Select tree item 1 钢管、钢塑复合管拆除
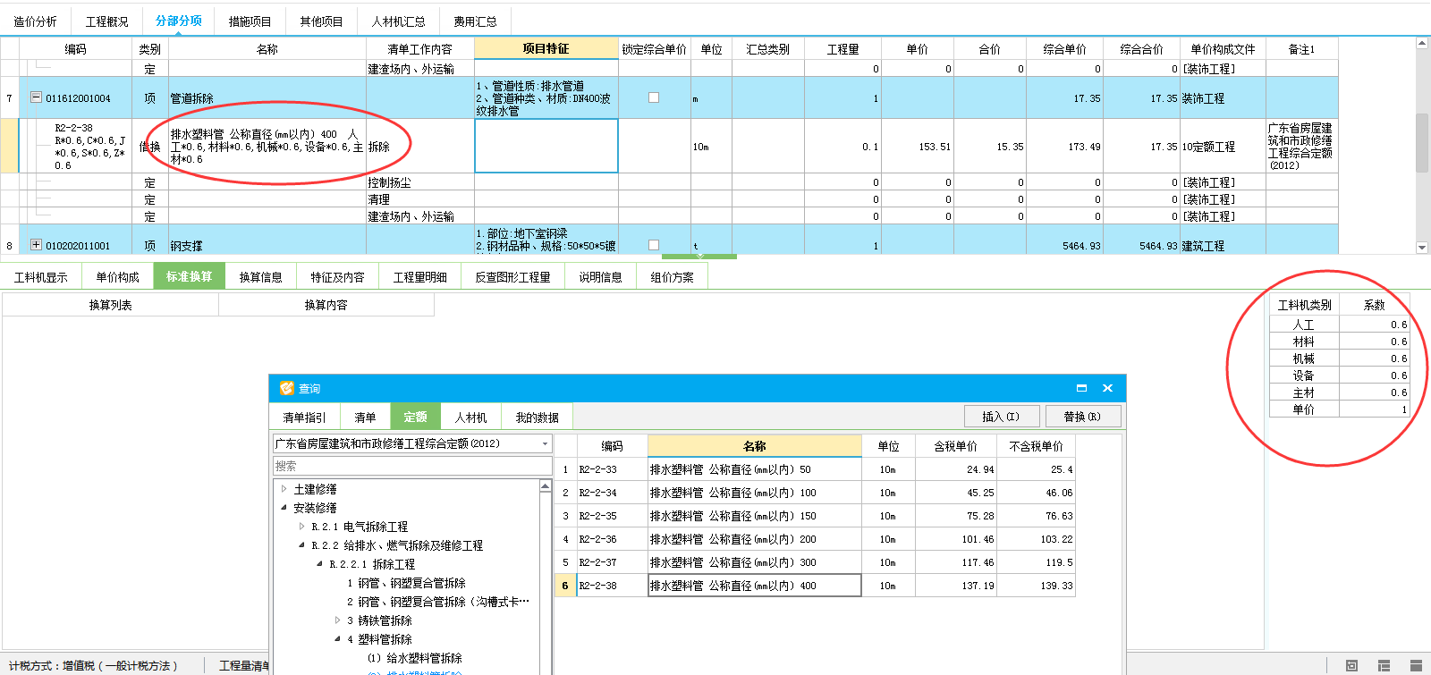 (x=406, y=583)
